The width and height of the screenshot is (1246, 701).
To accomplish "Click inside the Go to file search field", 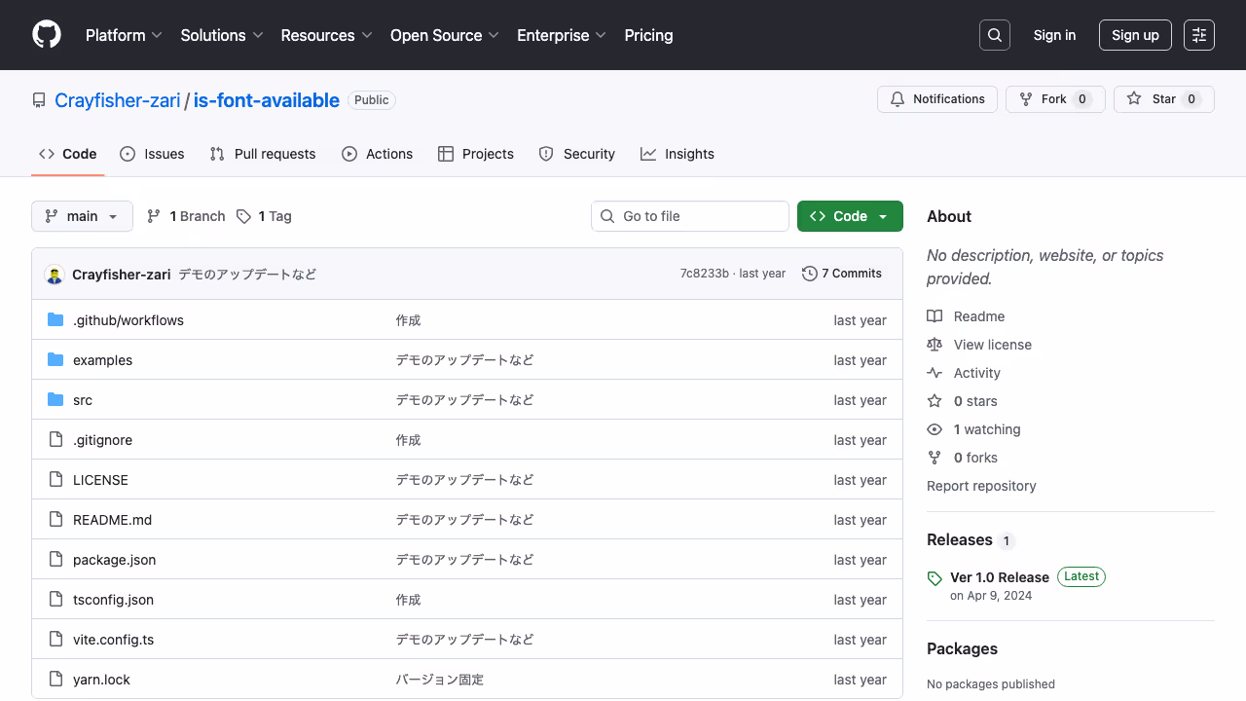I will pyautogui.click(x=690, y=216).
